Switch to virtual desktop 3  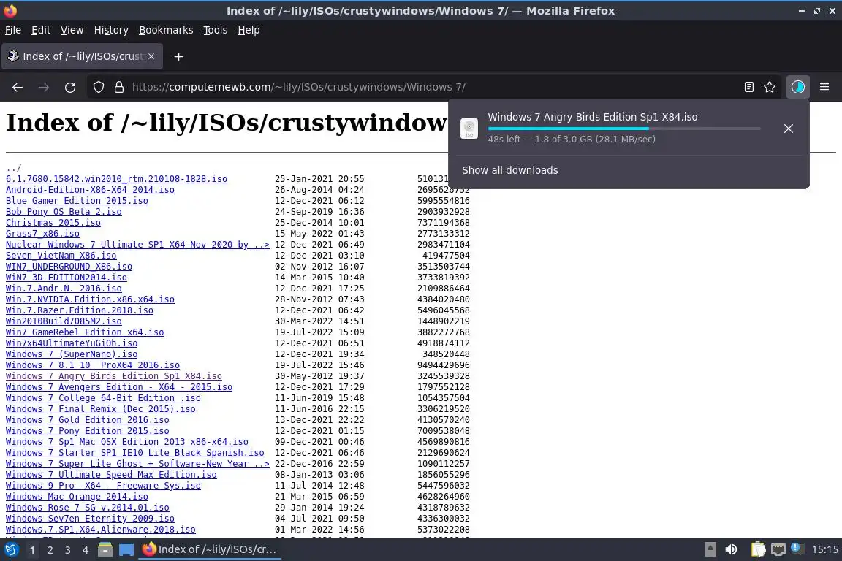pyautogui.click(x=68, y=550)
